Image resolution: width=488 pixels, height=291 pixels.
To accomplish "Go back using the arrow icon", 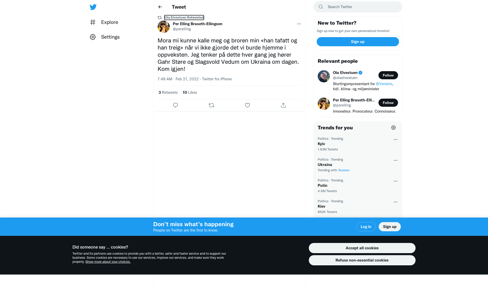I will (x=160, y=7).
